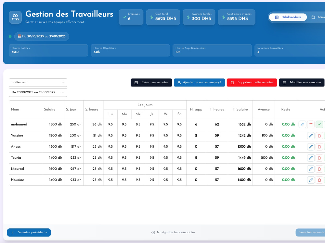Screen dimensions: 325x243
Task: Click the trending arrow icon in Employés card
Action: point(124,17)
